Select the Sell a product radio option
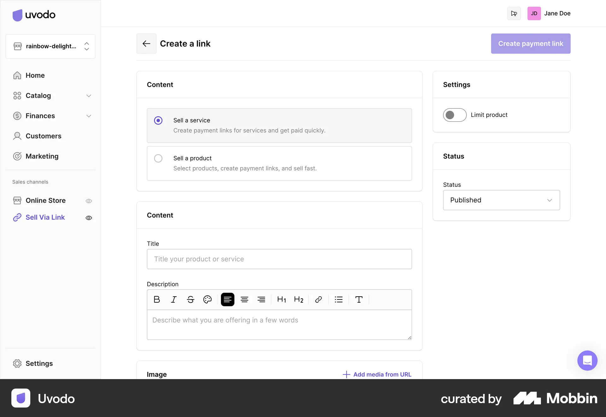This screenshot has height=417, width=606. [158, 158]
